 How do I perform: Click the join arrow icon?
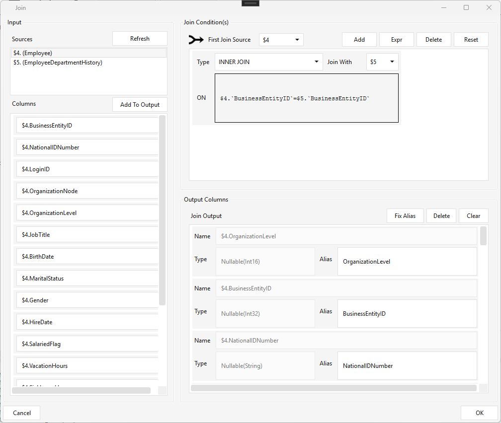click(196, 40)
